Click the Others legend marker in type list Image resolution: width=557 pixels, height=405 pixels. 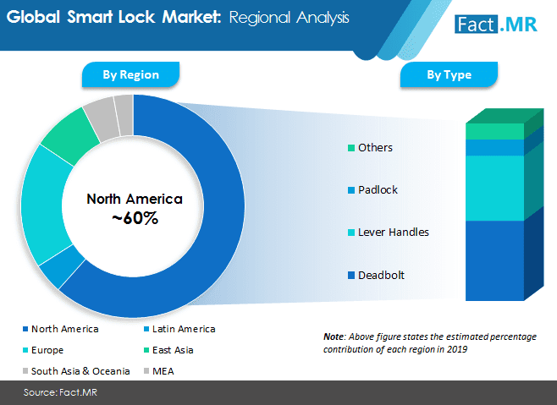[x=351, y=148]
